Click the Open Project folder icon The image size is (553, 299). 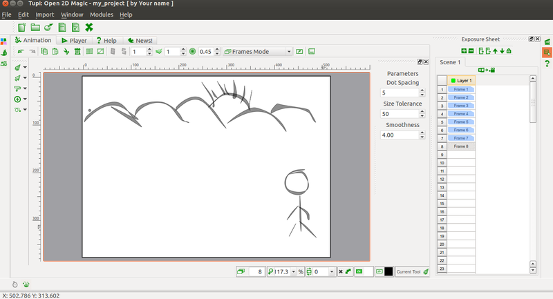coord(35,28)
